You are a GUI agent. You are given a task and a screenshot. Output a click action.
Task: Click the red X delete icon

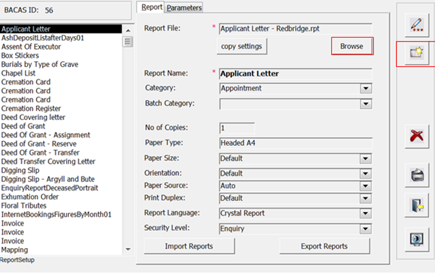[417, 136]
